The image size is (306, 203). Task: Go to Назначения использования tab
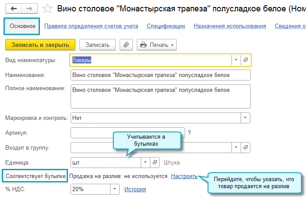[230, 26]
